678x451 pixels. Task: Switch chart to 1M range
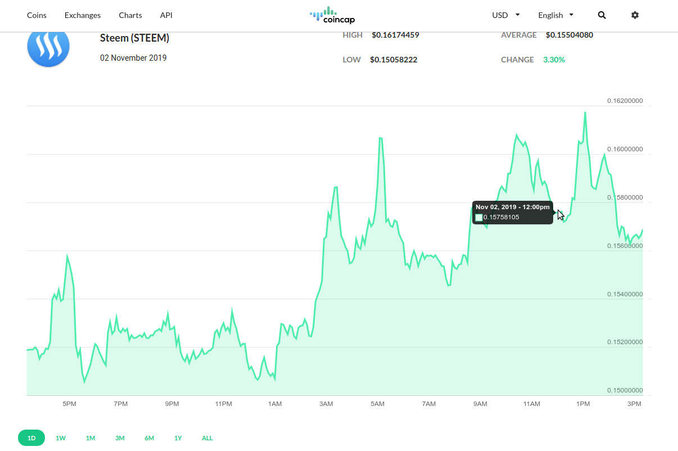(x=91, y=438)
